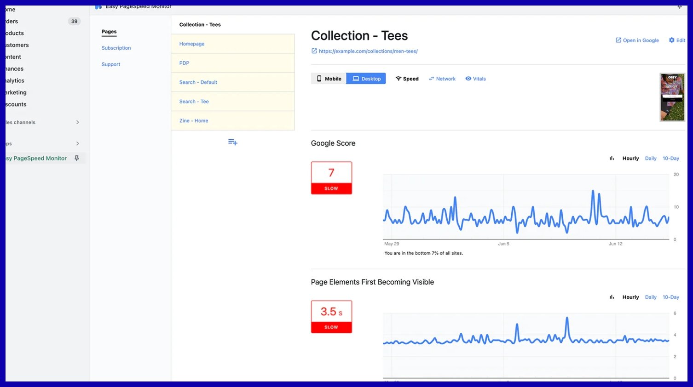The width and height of the screenshot is (693, 387).
Task: Click the add page list icon
Action: pos(233,142)
